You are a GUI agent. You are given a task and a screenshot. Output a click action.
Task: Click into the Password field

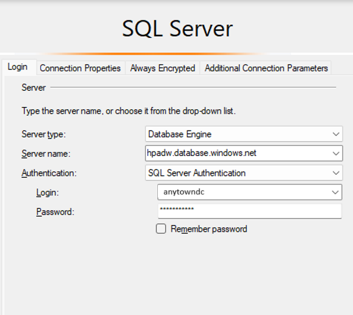tap(250, 211)
